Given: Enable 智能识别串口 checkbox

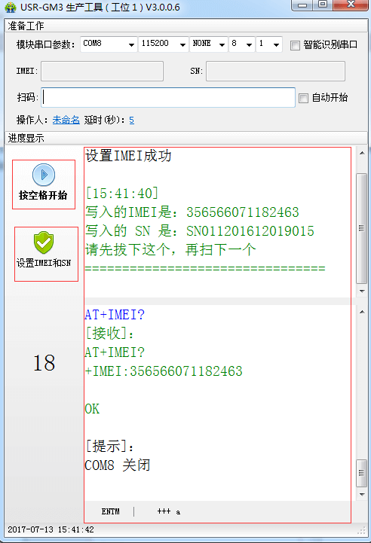Looking at the screenshot, I should coord(295,45).
